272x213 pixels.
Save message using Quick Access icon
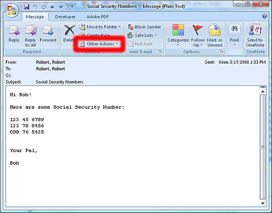click(x=27, y=7)
